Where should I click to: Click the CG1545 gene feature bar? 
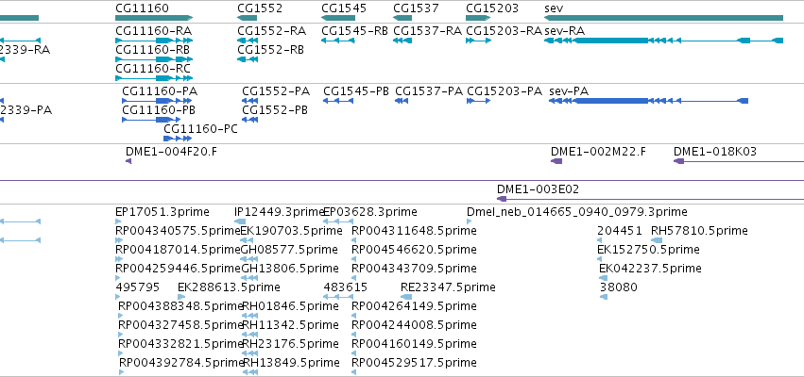(x=338, y=18)
